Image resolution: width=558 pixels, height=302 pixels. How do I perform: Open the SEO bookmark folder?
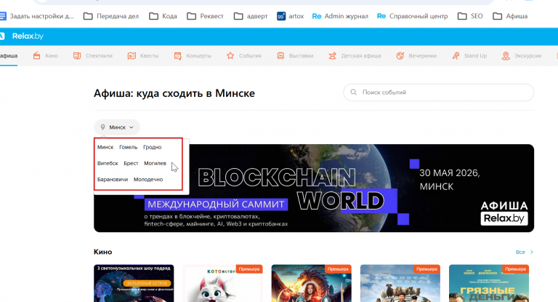pos(470,16)
